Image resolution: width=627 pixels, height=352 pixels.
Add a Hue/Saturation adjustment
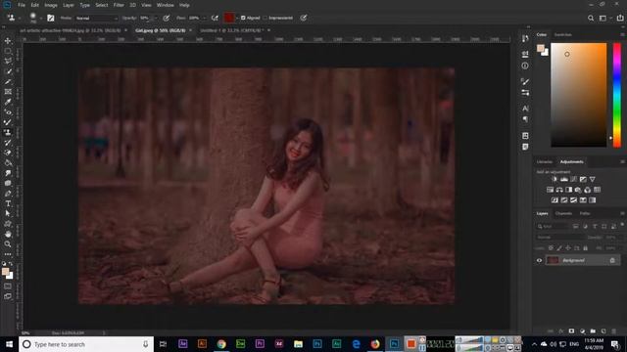coord(550,190)
